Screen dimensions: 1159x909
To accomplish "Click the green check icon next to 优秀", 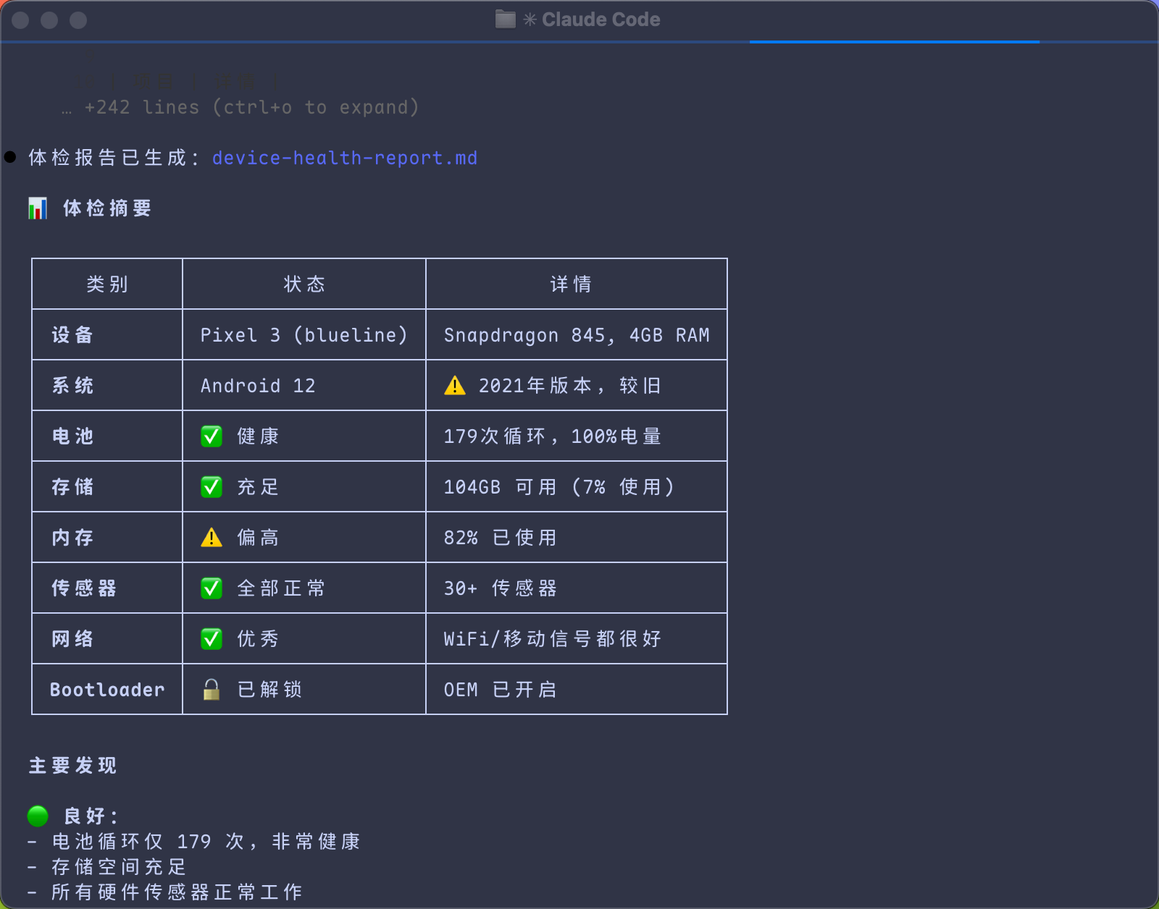I will (x=212, y=639).
